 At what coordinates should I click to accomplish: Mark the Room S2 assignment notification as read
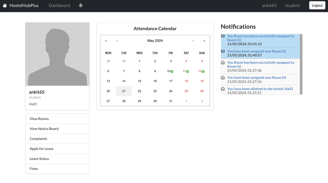223,51
